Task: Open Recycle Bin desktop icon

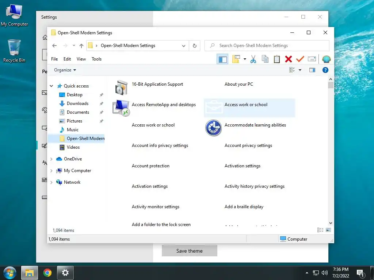Action: pos(14,51)
